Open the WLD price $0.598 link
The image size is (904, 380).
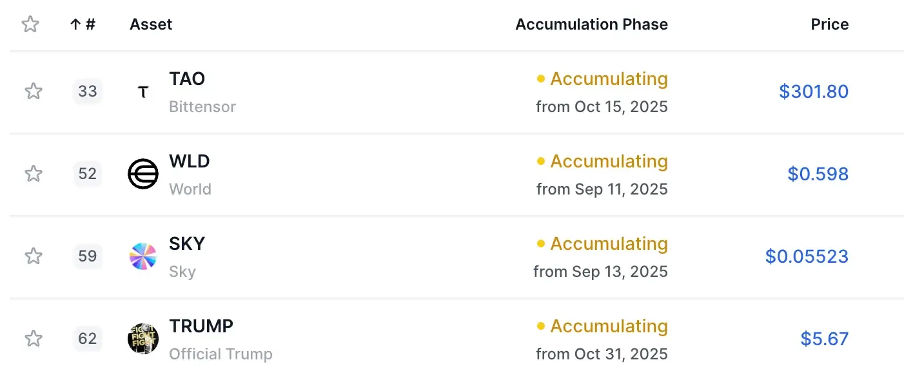coord(818,174)
